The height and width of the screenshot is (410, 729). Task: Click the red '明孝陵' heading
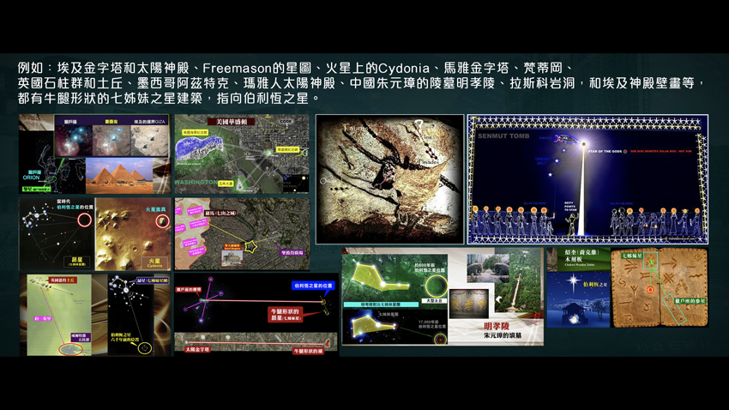[497, 326]
